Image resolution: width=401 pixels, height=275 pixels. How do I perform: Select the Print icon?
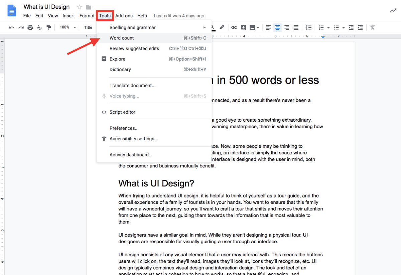[x=30, y=27]
